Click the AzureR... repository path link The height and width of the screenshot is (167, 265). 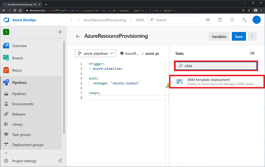(x=130, y=53)
